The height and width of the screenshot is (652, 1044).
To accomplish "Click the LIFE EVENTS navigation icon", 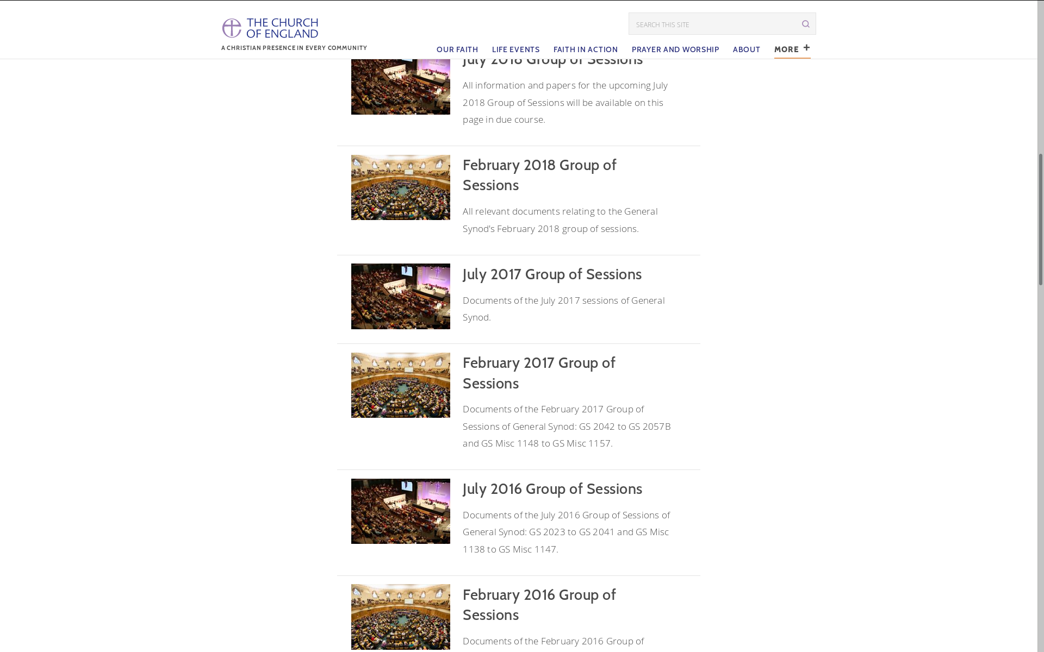I will point(515,49).
